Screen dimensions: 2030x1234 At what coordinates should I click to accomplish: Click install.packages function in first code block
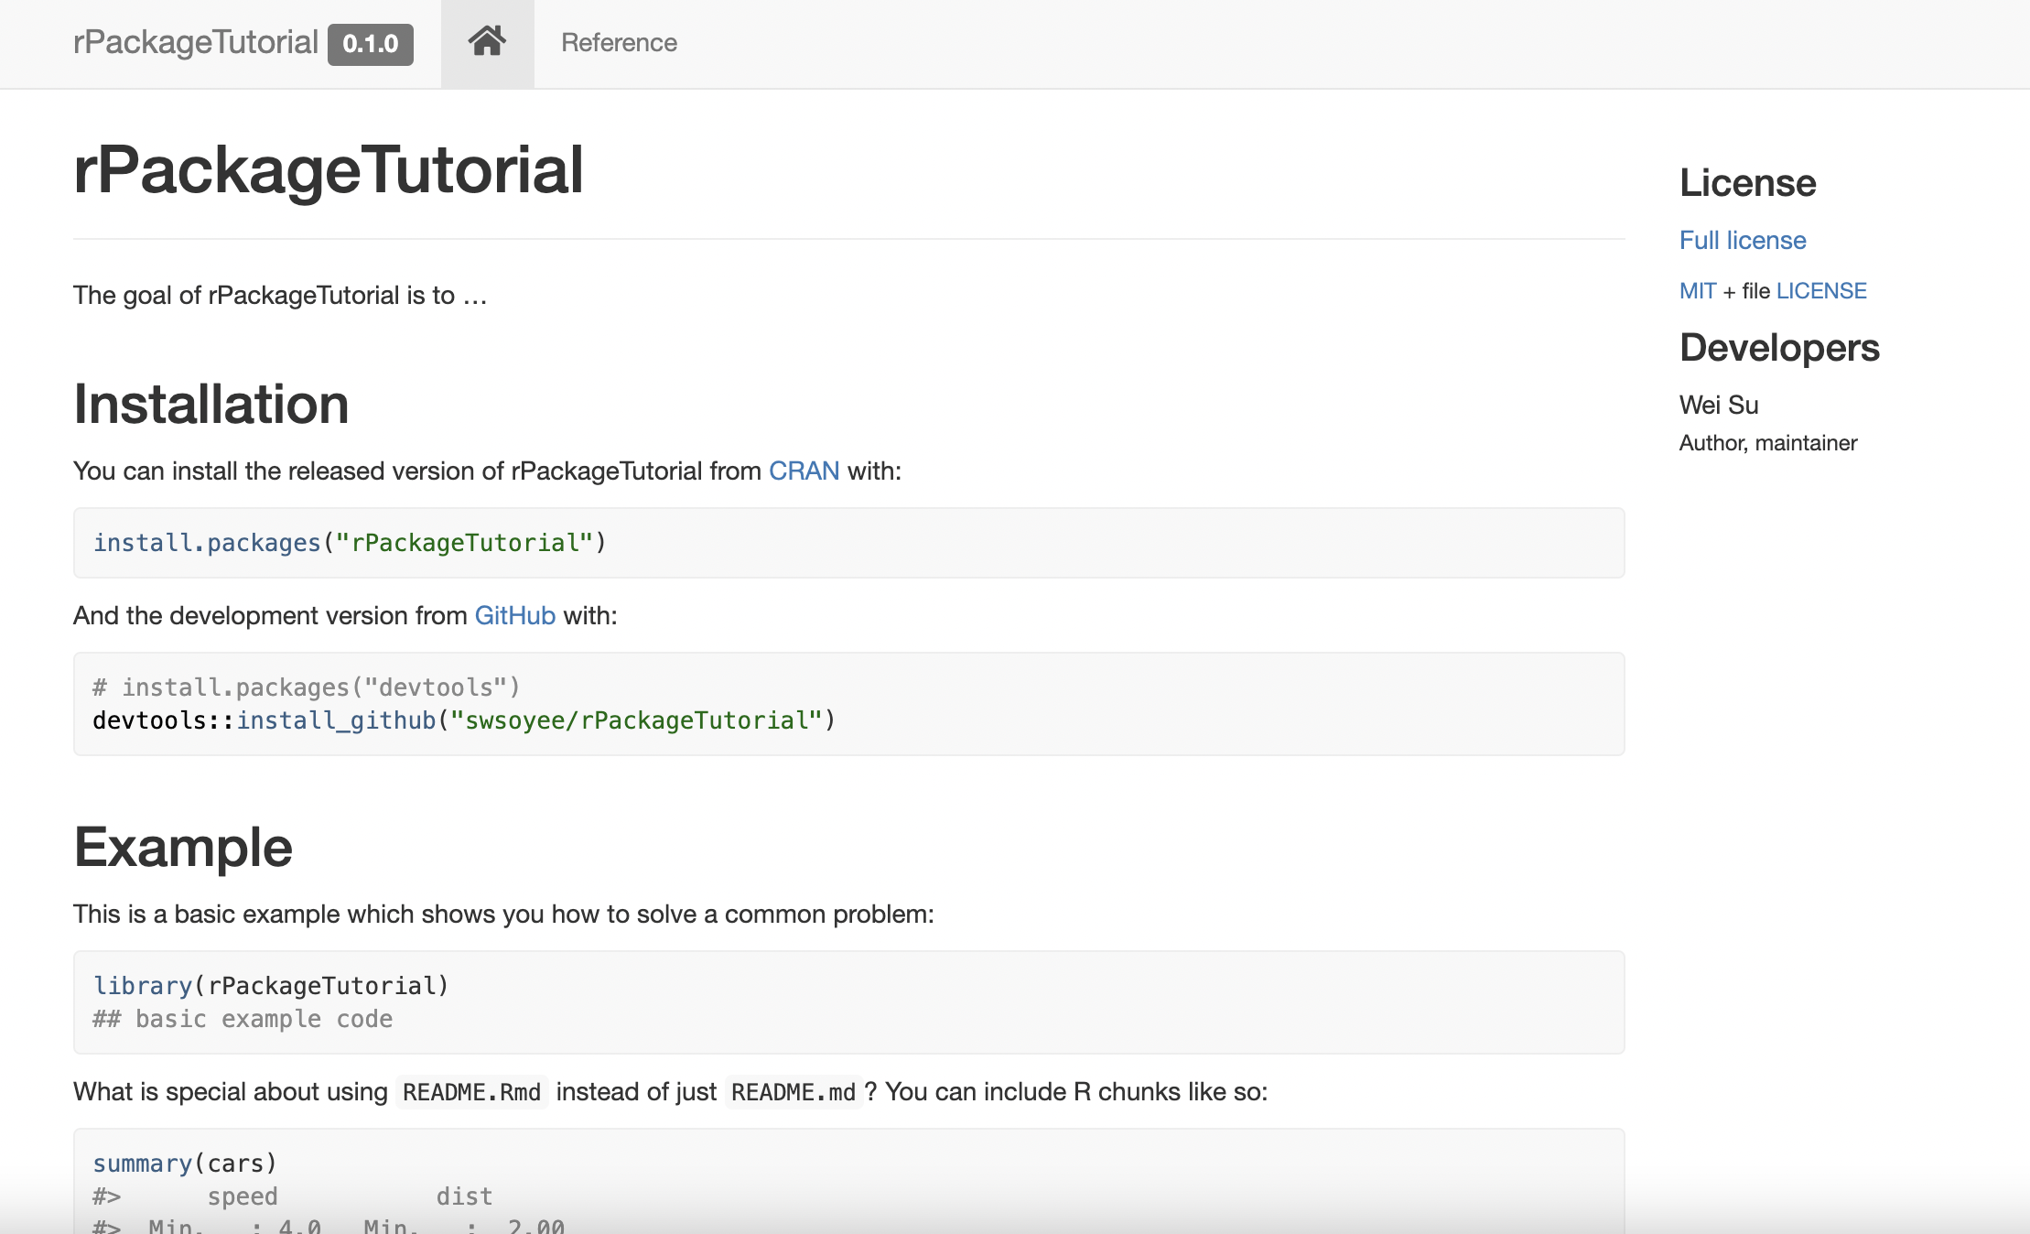[x=207, y=543]
